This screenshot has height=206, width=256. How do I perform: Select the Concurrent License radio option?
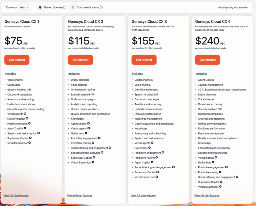coord(73,7)
